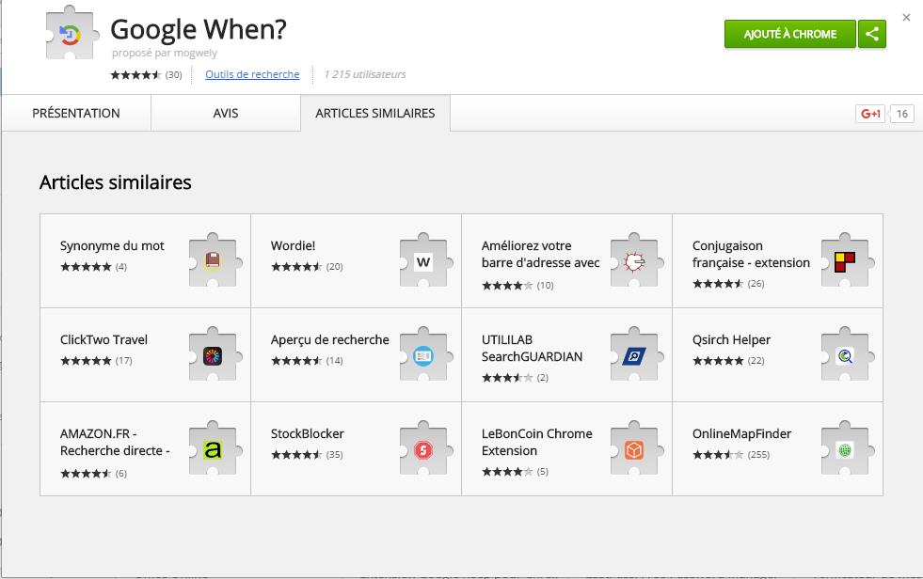Click the G+1 button
This screenshot has width=923, height=579.
[x=869, y=114]
